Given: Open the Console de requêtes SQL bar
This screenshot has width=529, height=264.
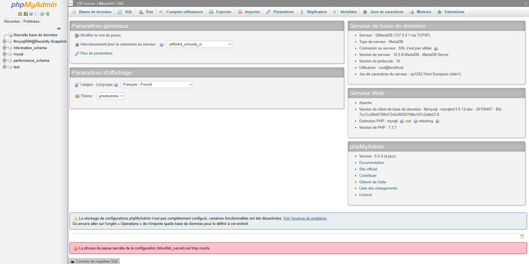Looking at the screenshot, I should click(x=94, y=261).
